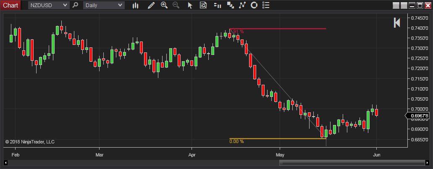The width and height of the screenshot is (433, 169).
Task: Jump to latest bar arrow on chart
Action: 396,23
